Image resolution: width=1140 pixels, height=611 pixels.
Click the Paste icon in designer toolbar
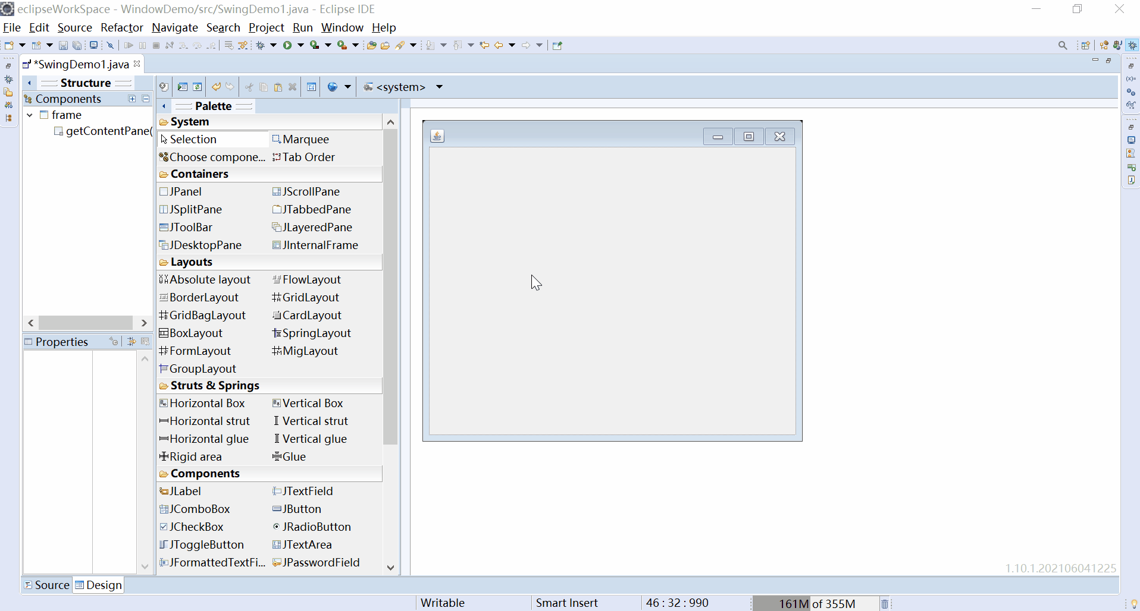tap(278, 87)
